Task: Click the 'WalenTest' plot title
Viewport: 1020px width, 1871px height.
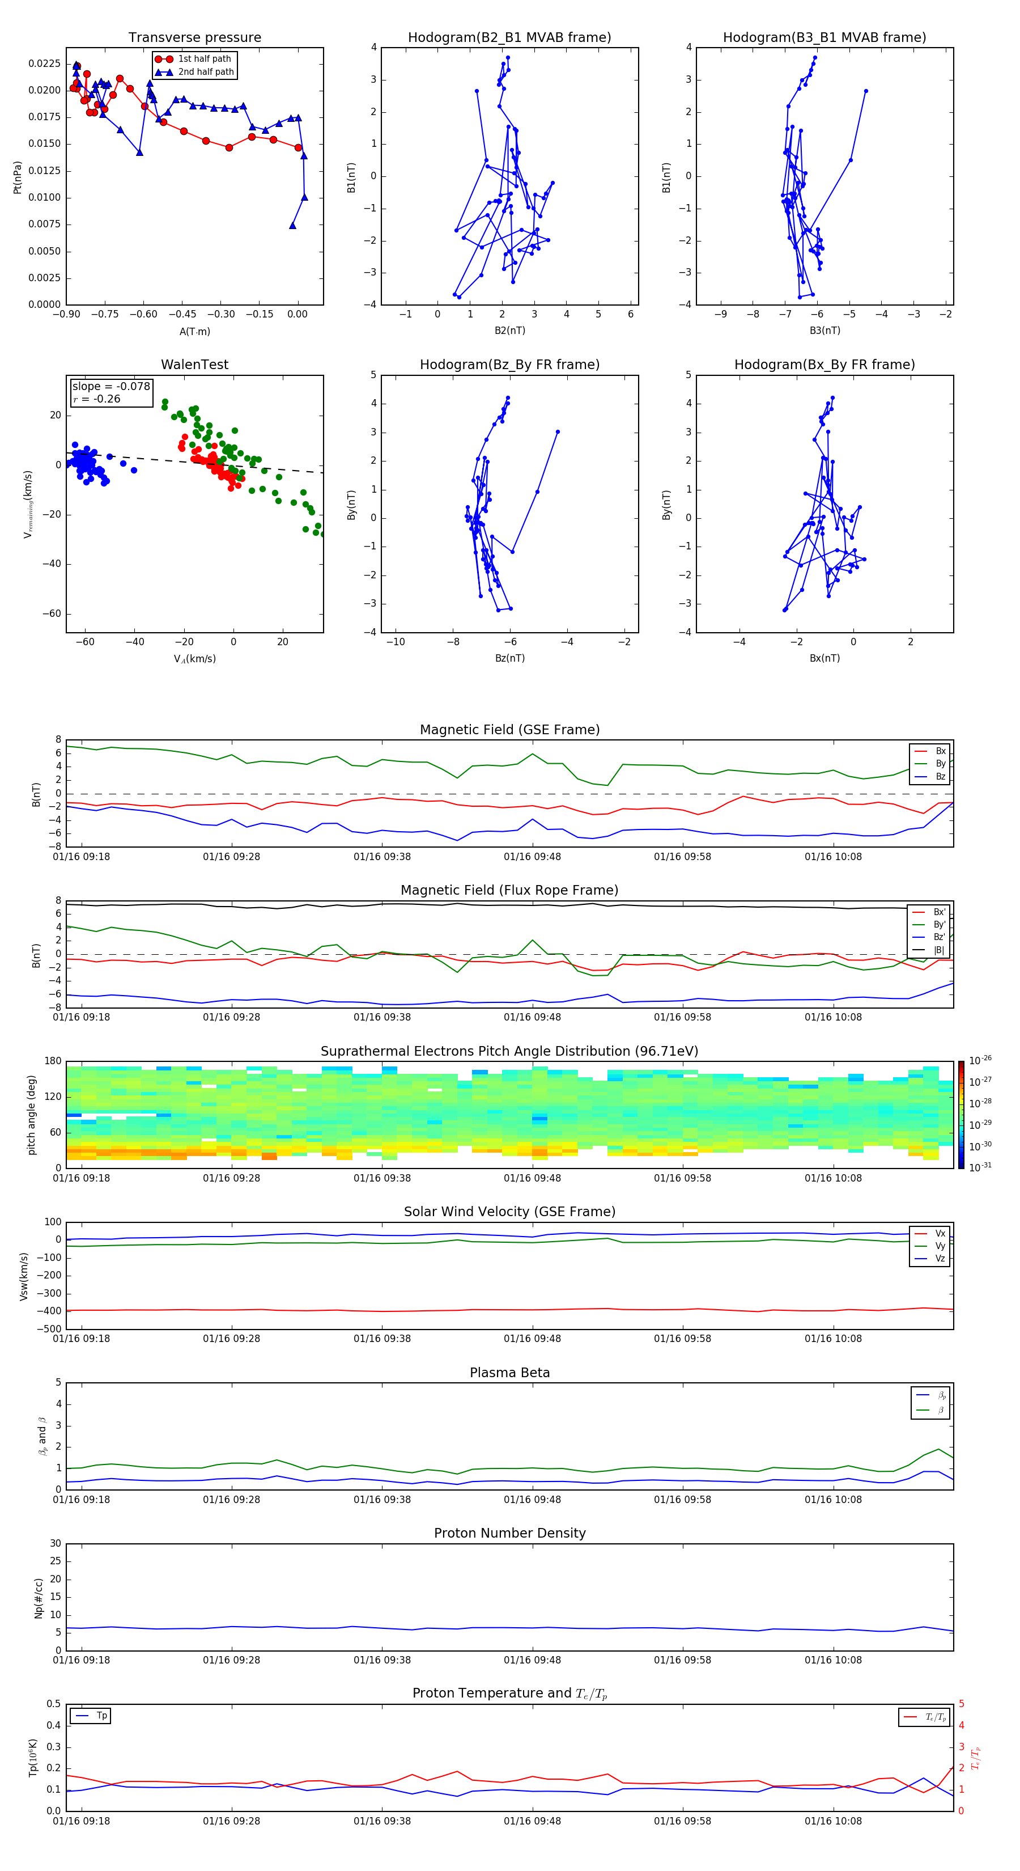Action: coord(194,365)
